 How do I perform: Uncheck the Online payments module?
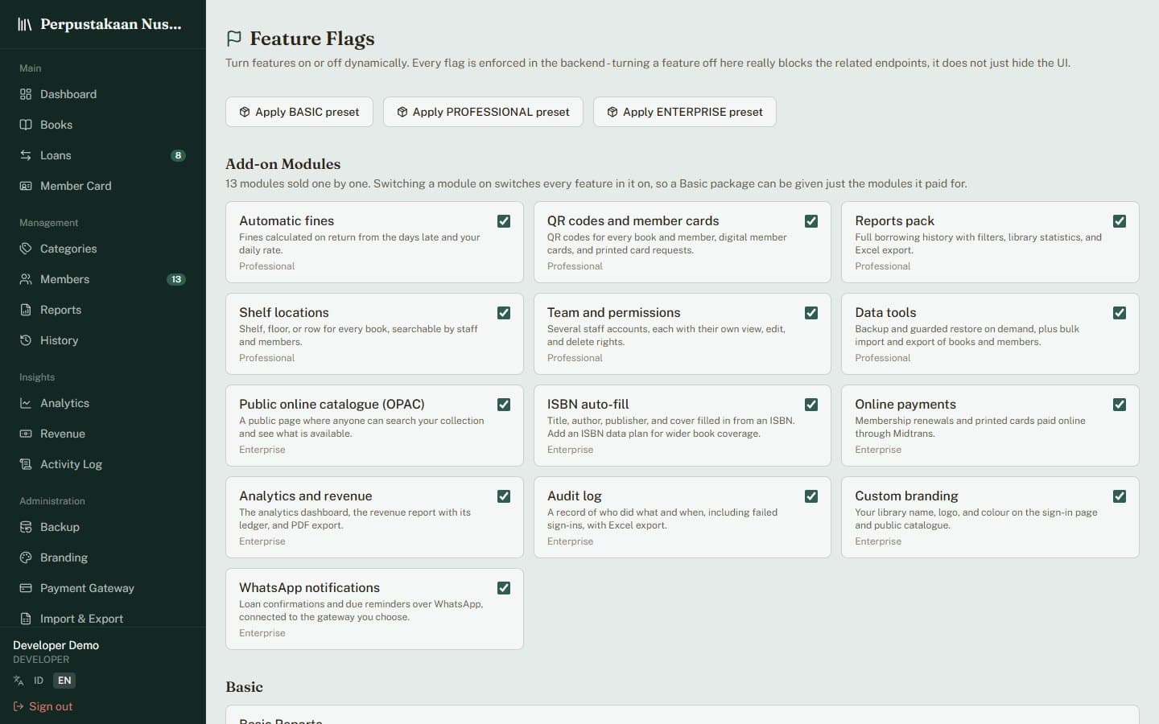1120,405
